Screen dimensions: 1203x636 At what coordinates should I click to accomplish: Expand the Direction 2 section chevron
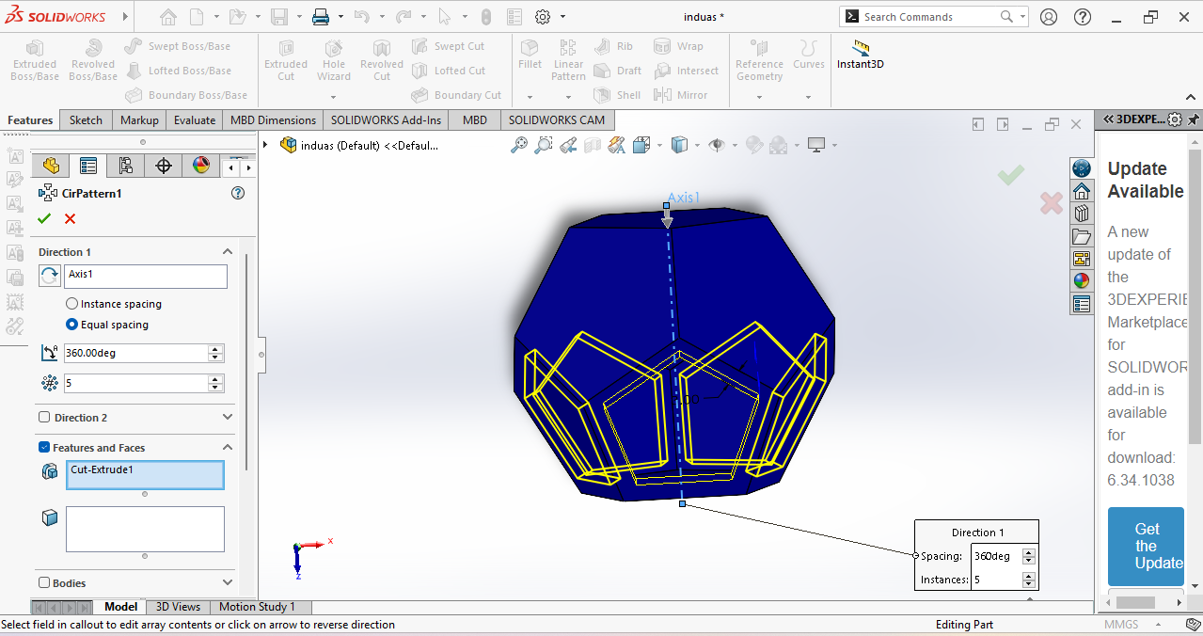coord(227,418)
